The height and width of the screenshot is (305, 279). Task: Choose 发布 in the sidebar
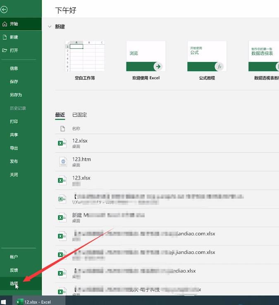coord(21,161)
